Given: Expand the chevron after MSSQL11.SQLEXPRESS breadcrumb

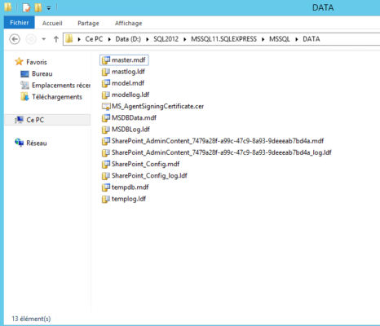Looking at the screenshot, I should [x=263, y=39].
